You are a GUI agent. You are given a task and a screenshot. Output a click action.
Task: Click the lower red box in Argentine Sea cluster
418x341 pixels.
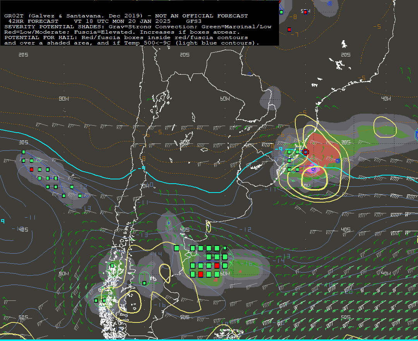pyautogui.click(x=201, y=274)
